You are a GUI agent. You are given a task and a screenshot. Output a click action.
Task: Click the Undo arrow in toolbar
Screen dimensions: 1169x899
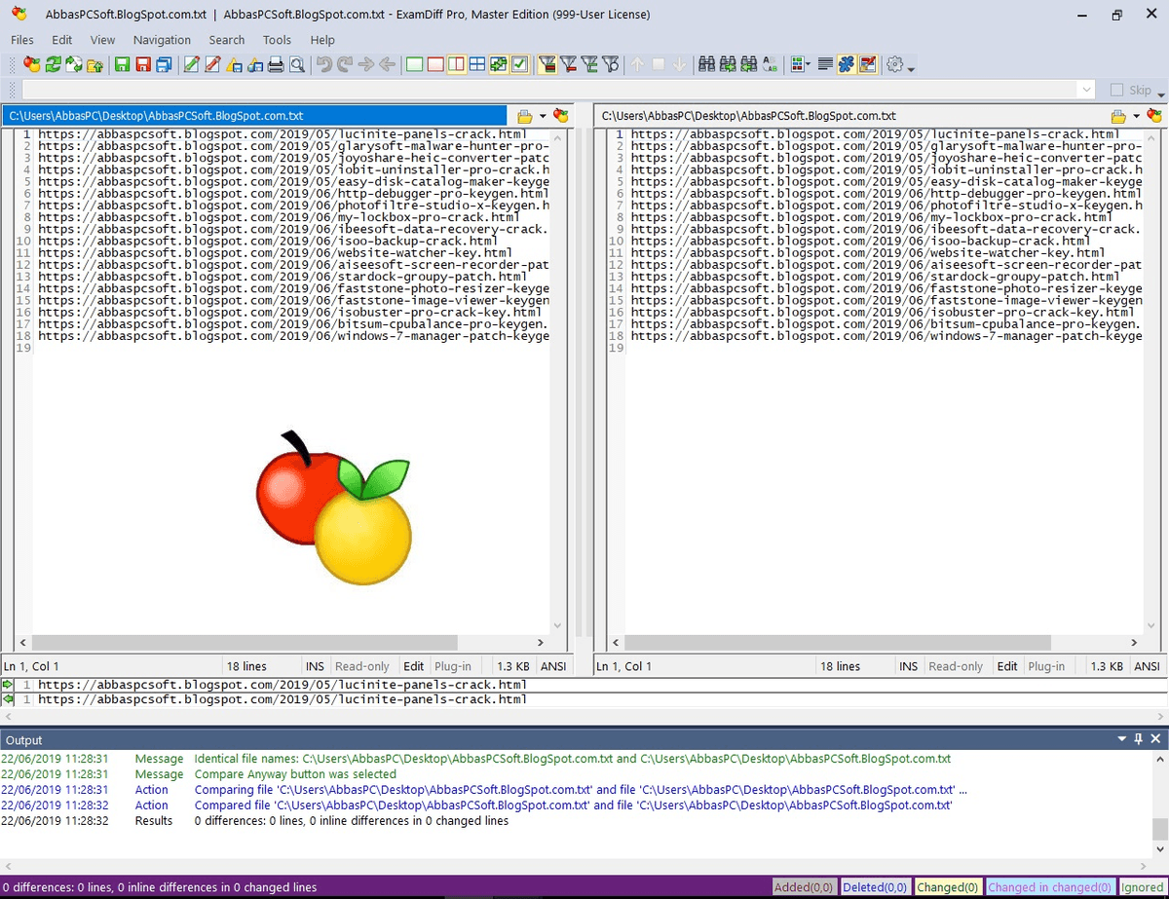click(x=324, y=65)
